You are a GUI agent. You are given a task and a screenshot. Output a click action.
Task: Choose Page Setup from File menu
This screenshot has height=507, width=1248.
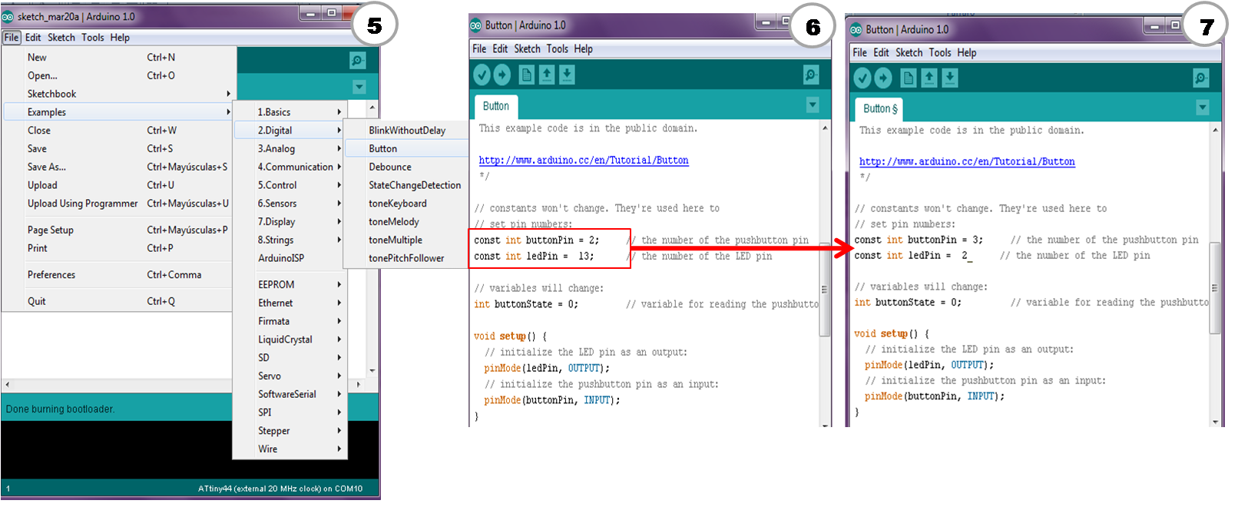(118, 230)
